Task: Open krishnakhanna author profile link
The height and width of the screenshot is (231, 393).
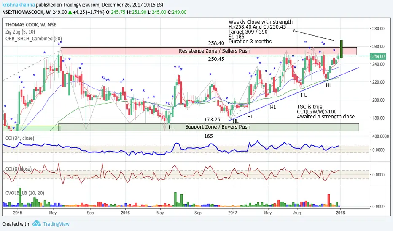Action: click(x=19, y=5)
